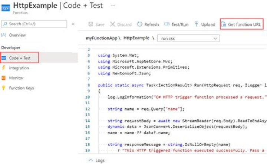Viewport: 267px width, 164px height.
Task: Click the Save disk icon in toolbar
Action: click(91, 24)
